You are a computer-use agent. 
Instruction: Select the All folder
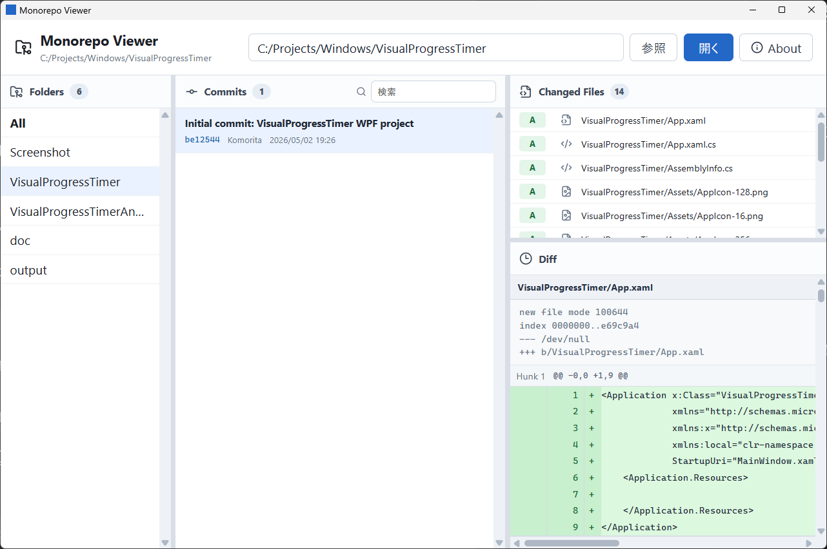tap(80, 123)
